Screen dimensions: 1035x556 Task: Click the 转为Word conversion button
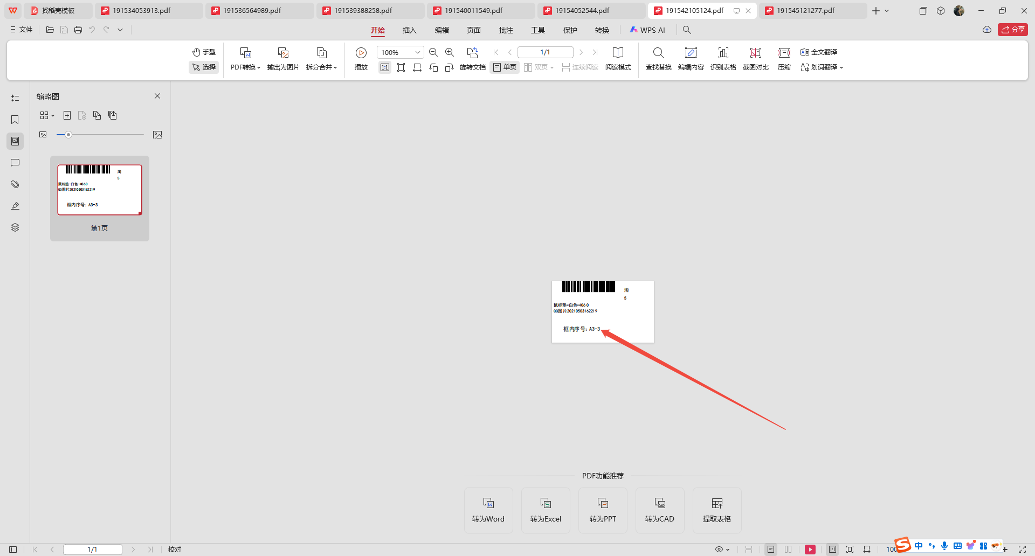pyautogui.click(x=488, y=510)
